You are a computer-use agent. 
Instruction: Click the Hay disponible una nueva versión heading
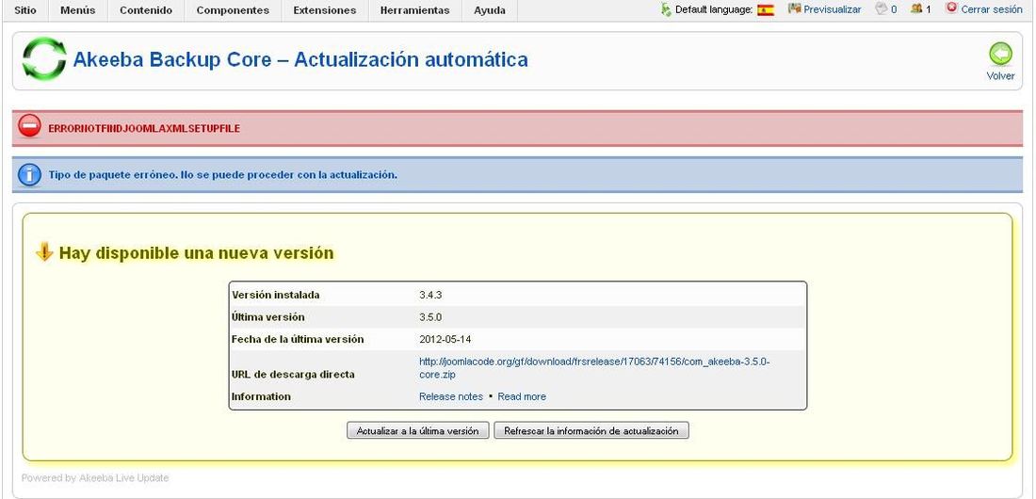click(196, 253)
